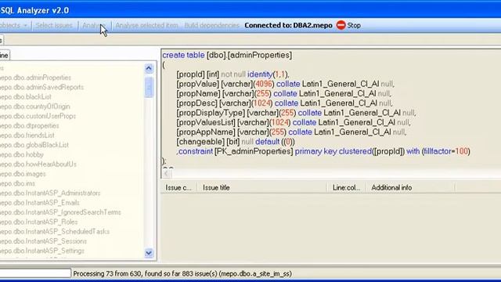Click the Issue c... column header

[x=178, y=188]
